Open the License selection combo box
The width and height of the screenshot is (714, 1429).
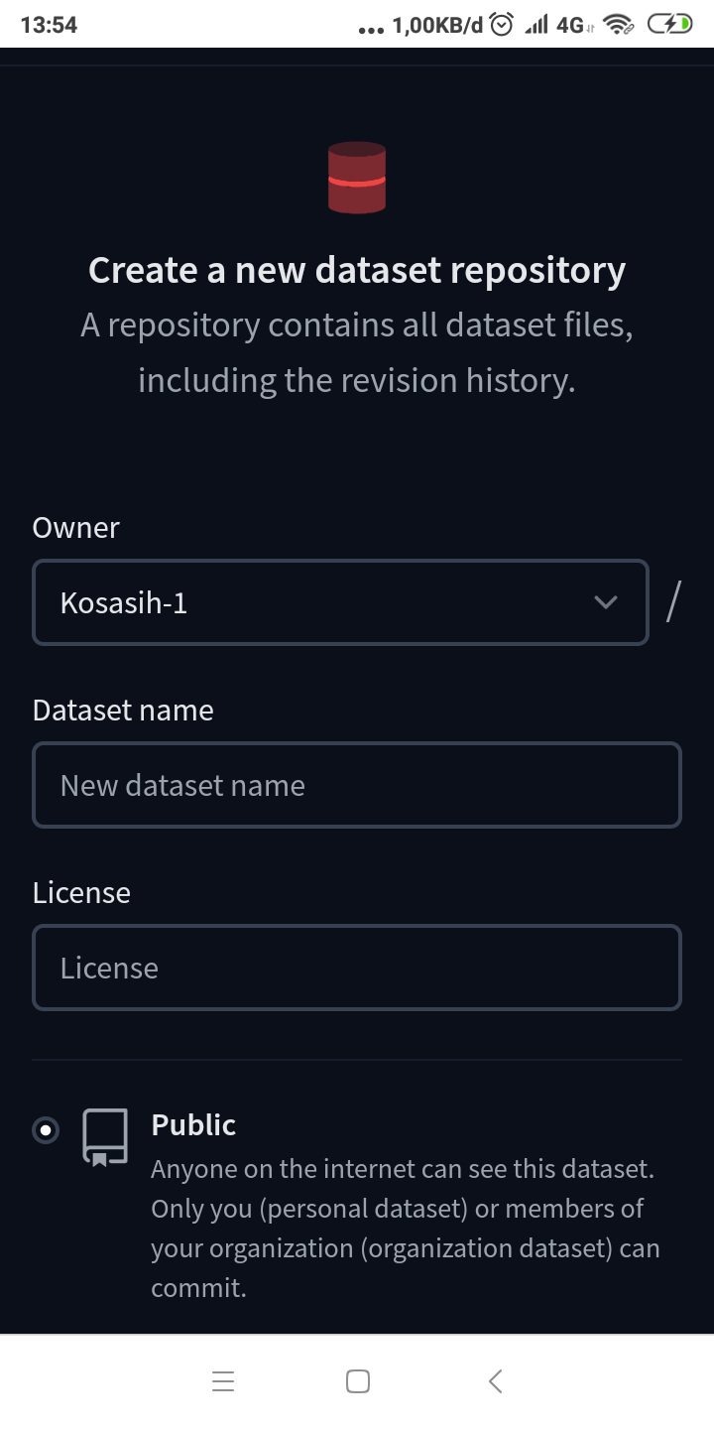coord(357,968)
